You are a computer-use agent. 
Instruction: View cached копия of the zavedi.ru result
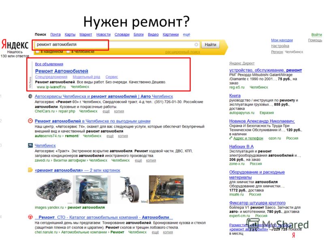[x=151, y=160]
